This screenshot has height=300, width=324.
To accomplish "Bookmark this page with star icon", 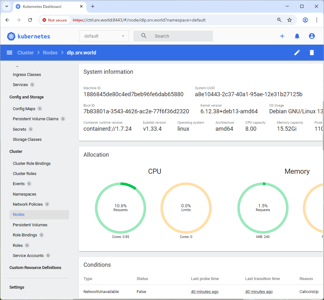I will pyautogui.click(x=289, y=20).
